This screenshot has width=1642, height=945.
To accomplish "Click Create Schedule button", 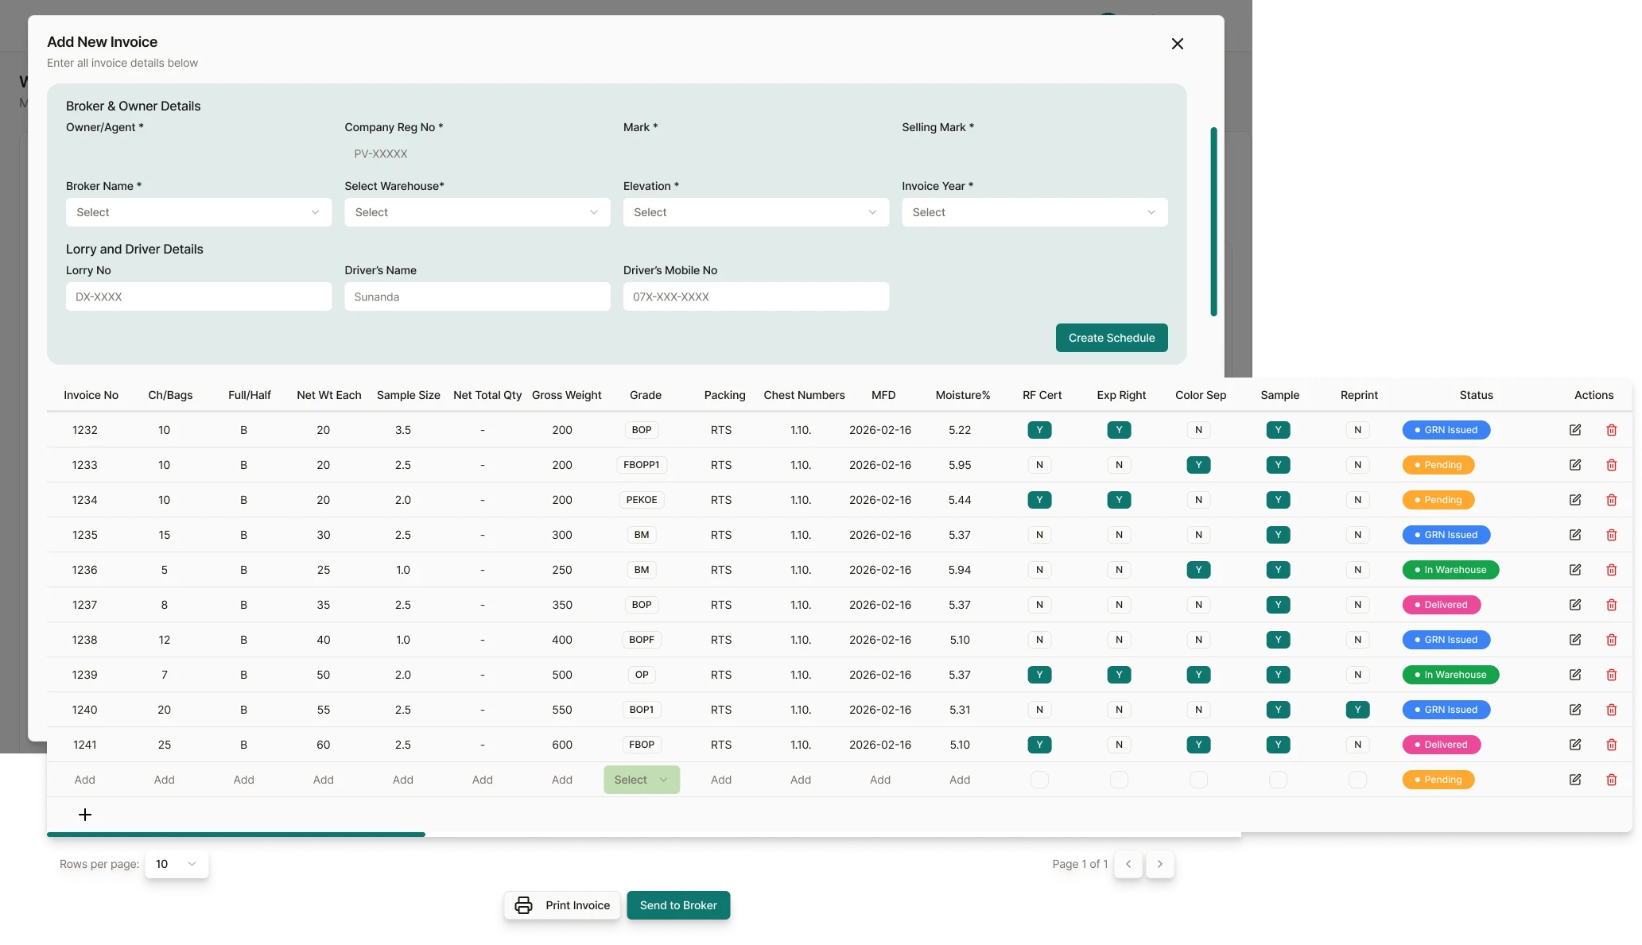I will click(1112, 338).
